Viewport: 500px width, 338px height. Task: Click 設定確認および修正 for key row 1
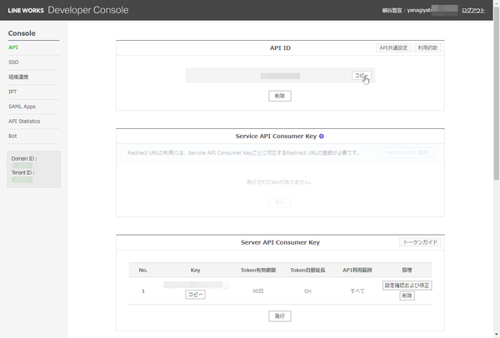click(x=407, y=286)
